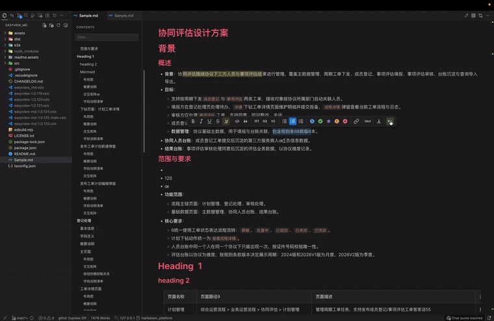Image resolution: width=494 pixels, height=321 pixels.
Task: Set block to H1 heading
Action: pyautogui.click(x=257, y=122)
